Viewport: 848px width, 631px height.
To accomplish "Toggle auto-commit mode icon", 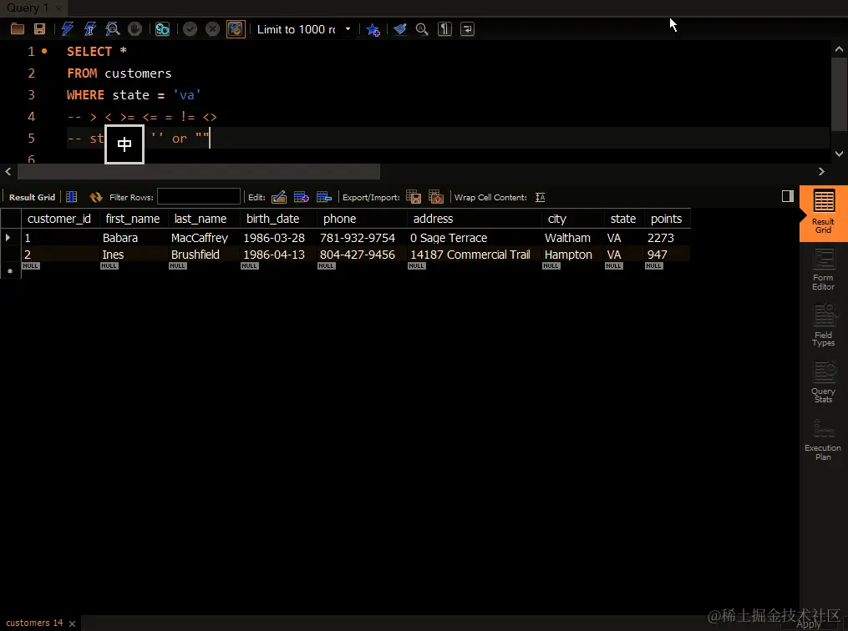I will [x=236, y=29].
